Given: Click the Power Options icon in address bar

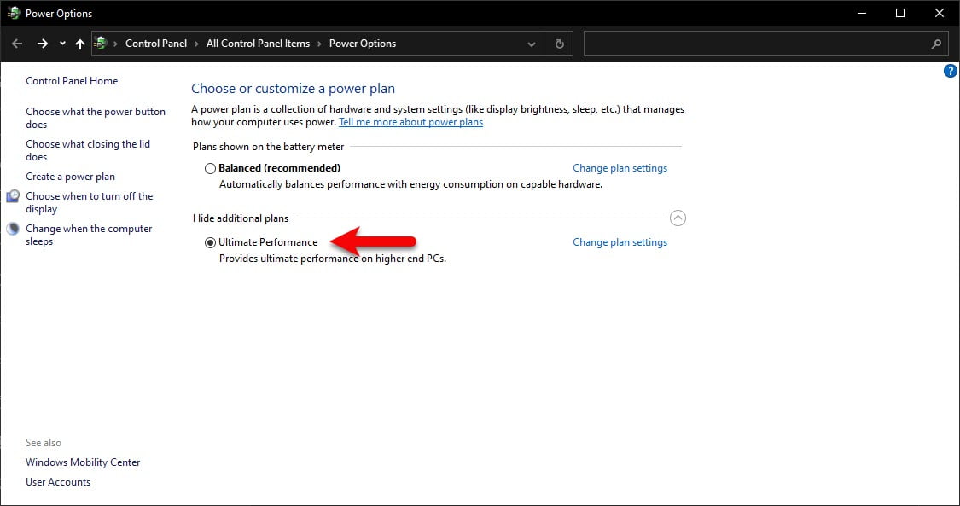Looking at the screenshot, I should [101, 44].
